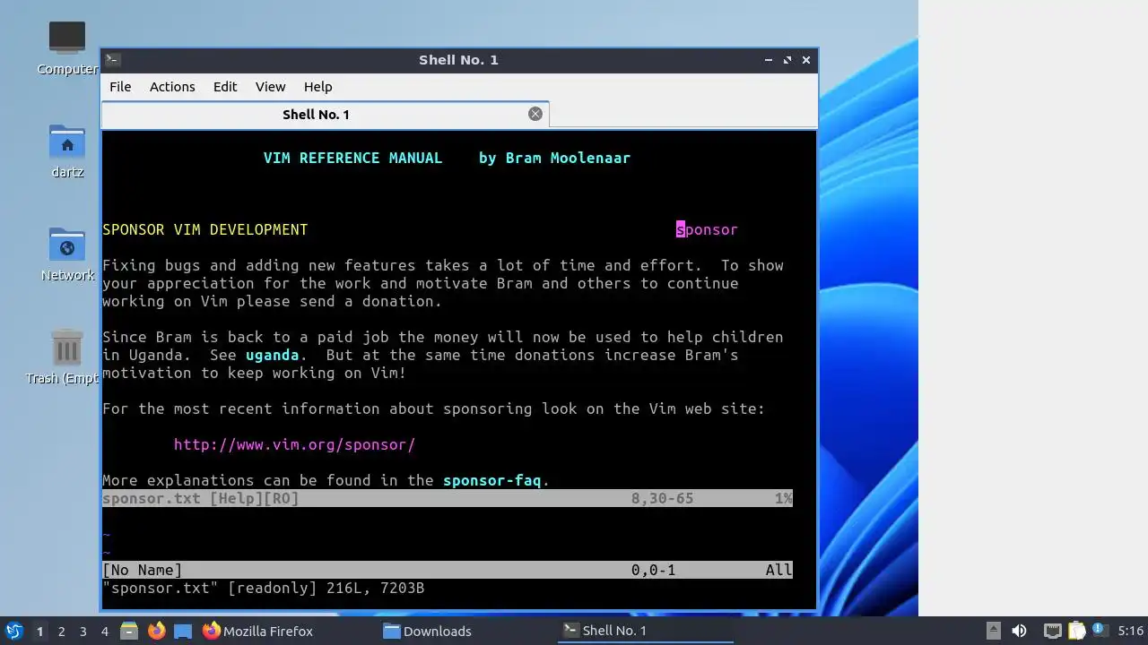
Task: Open the View menu
Action: pos(270,87)
